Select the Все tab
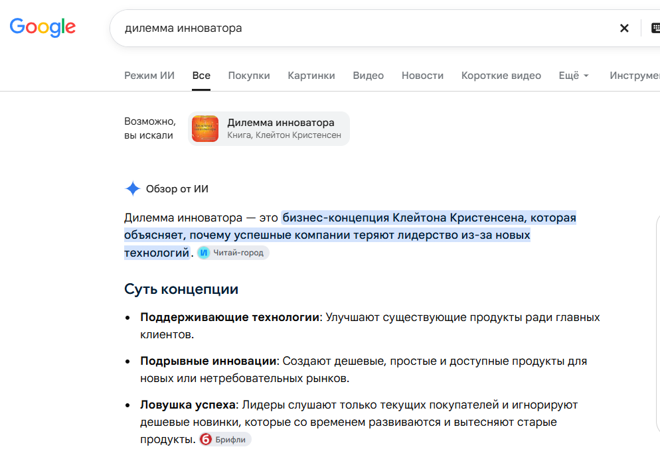 coord(201,76)
